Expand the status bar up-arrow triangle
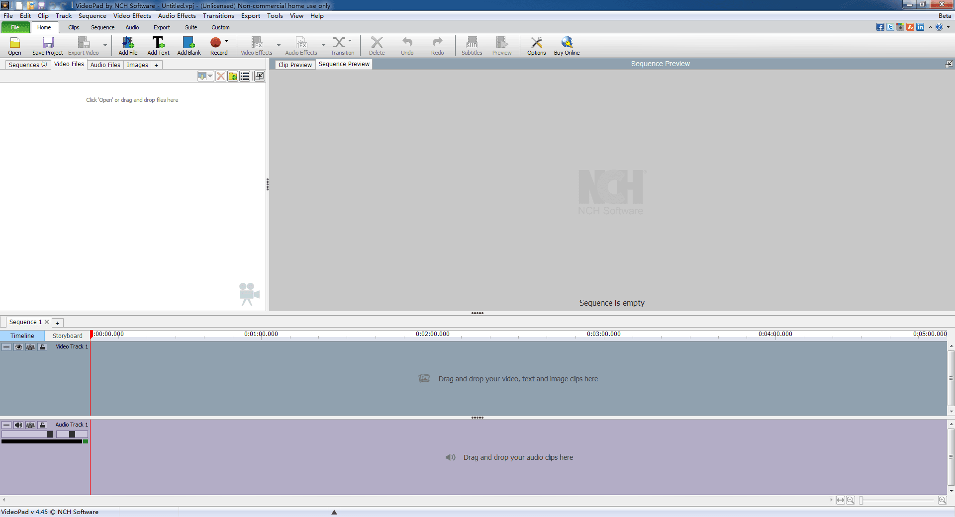Image resolution: width=955 pixels, height=517 pixels. 334,512
